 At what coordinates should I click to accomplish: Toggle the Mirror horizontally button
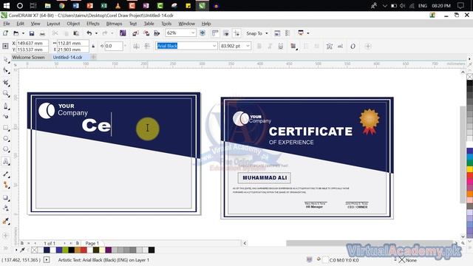pyautogui.click(x=136, y=46)
